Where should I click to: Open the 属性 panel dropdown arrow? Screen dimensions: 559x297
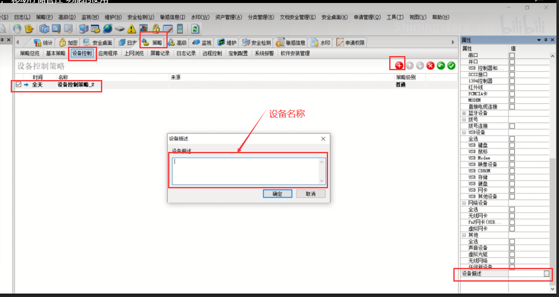539,40
